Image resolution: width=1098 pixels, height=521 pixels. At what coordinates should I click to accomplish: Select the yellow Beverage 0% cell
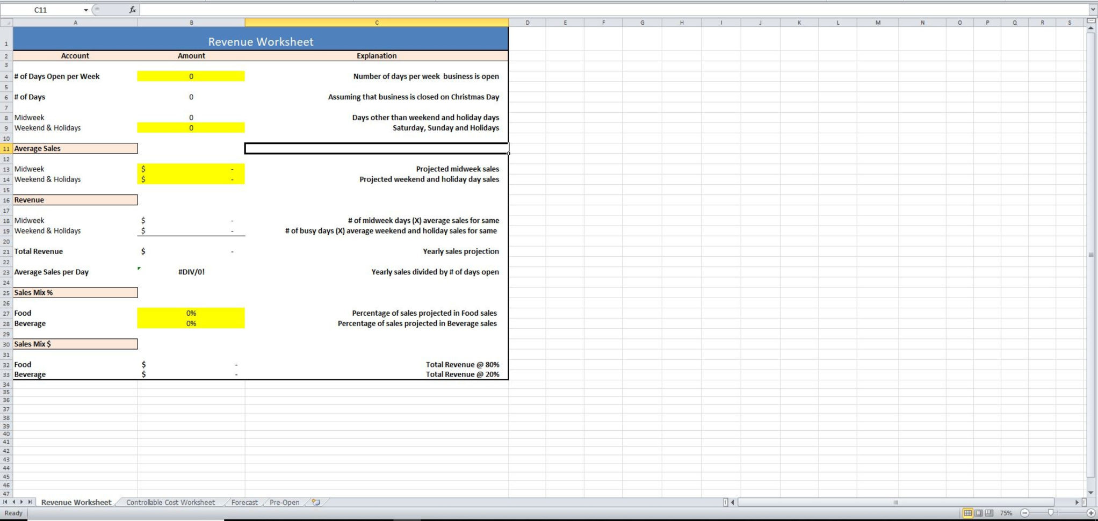(191, 323)
